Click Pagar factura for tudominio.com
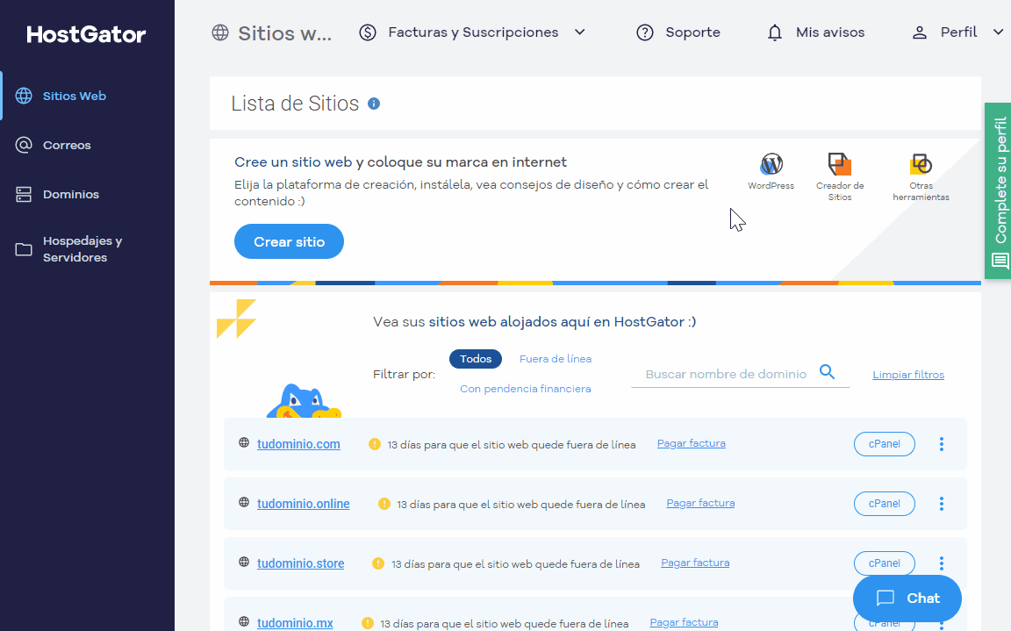 point(692,443)
